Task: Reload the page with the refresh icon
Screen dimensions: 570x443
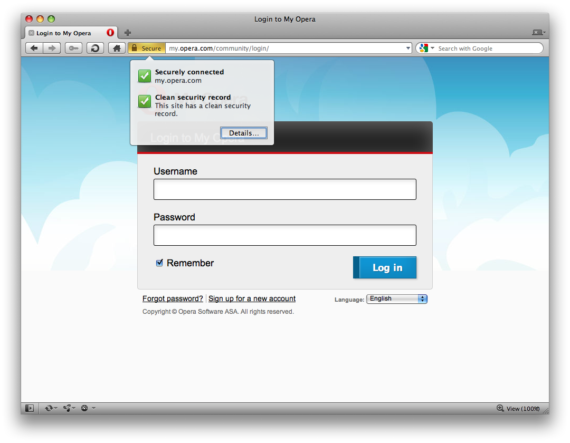Action: pyautogui.click(x=95, y=49)
